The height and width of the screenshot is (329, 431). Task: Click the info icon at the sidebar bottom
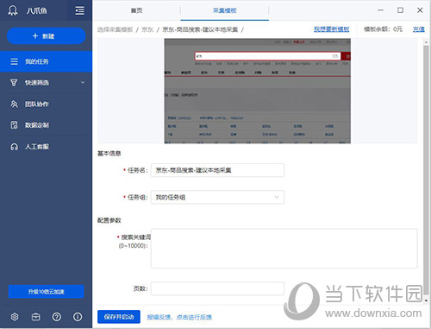point(78,317)
